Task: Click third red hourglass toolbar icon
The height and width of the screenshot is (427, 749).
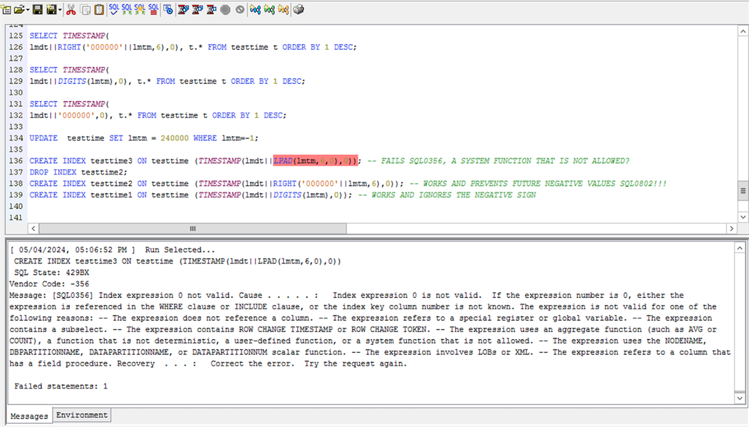Action: pos(212,9)
